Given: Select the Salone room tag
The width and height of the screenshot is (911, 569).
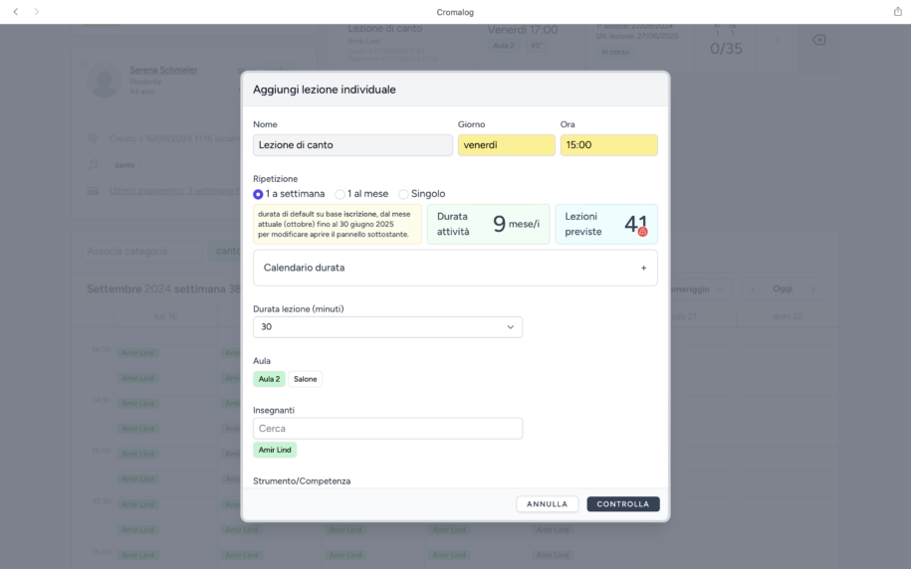Looking at the screenshot, I should (305, 379).
